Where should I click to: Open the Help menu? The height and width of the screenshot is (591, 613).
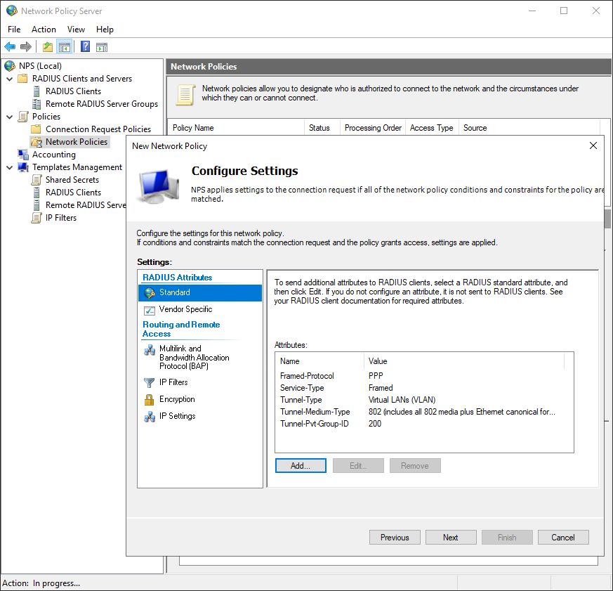click(105, 30)
